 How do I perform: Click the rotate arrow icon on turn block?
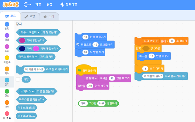(x=78, y=45)
